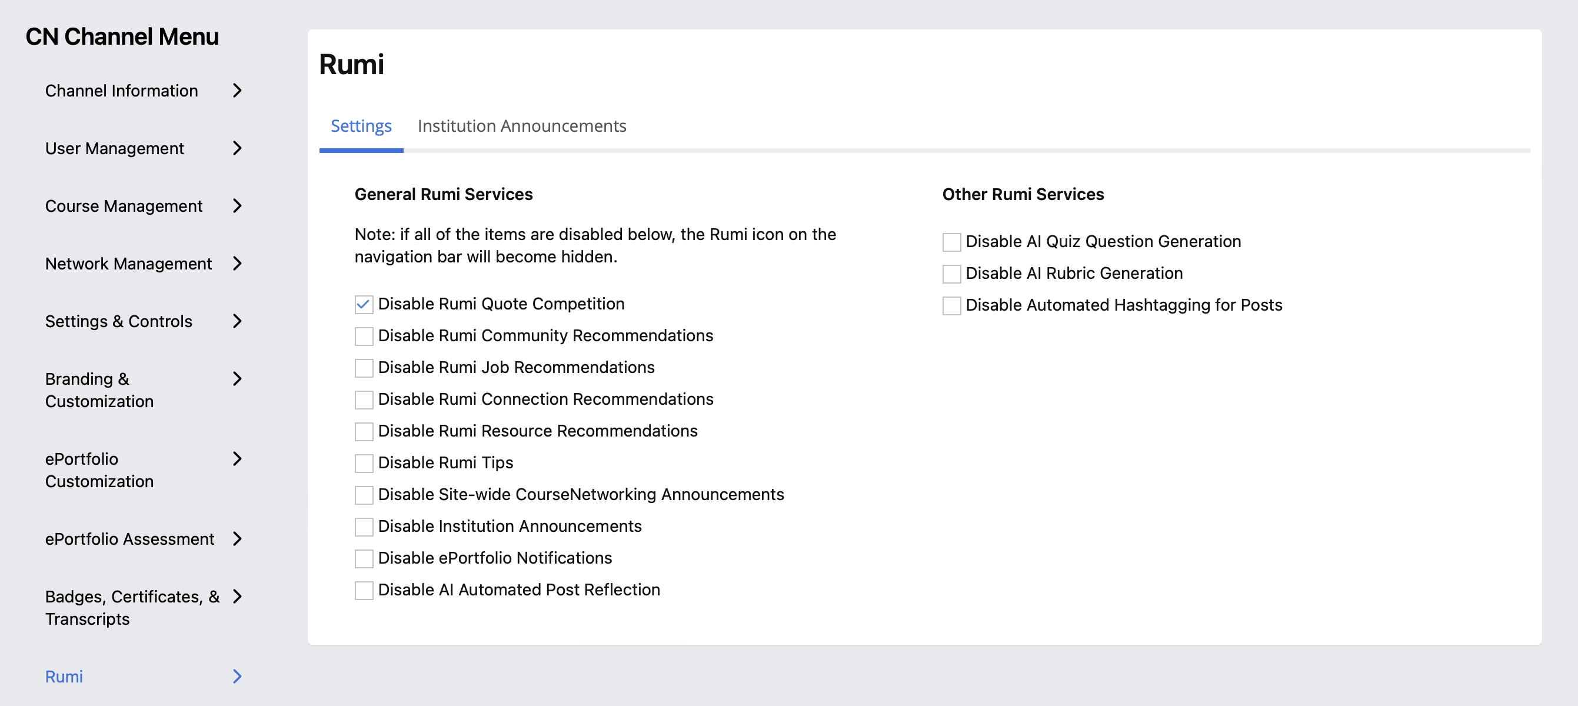Open ePortfolio Assessment menu item

(x=130, y=539)
